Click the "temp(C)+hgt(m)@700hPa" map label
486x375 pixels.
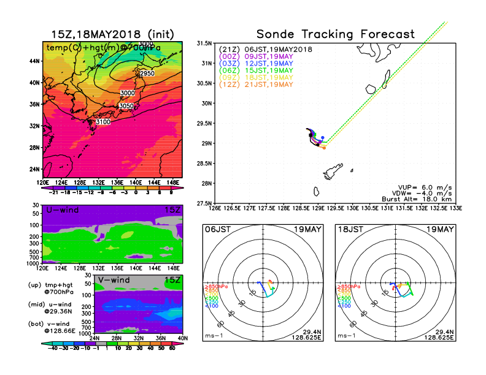tap(104, 48)
